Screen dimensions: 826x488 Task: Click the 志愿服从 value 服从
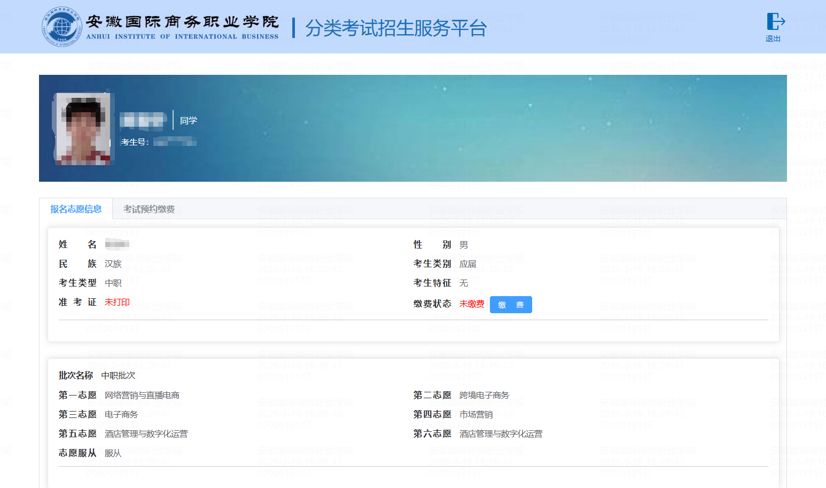pyautogui.click(x=113, y=453)
